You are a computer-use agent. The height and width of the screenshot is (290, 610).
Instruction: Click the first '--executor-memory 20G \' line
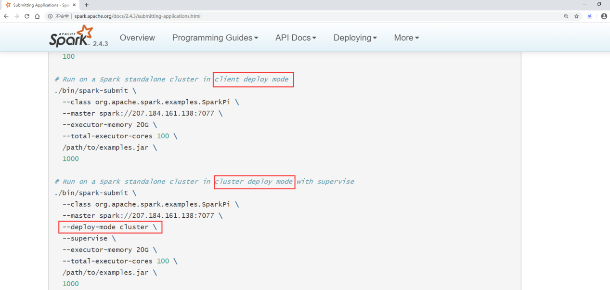[x=110, y=125]
